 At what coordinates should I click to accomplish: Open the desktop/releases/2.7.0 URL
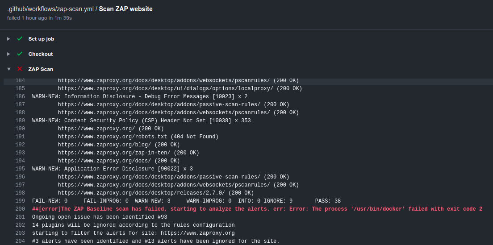(143, 193)
